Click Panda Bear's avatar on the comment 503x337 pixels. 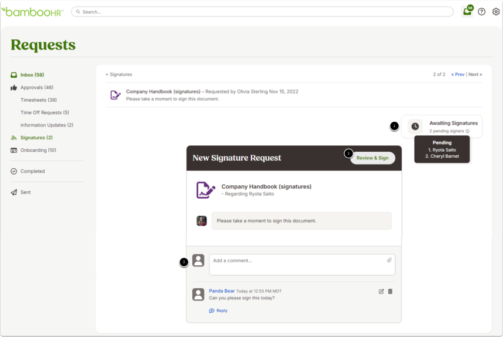pyautogui.click(x=198, y=294)
